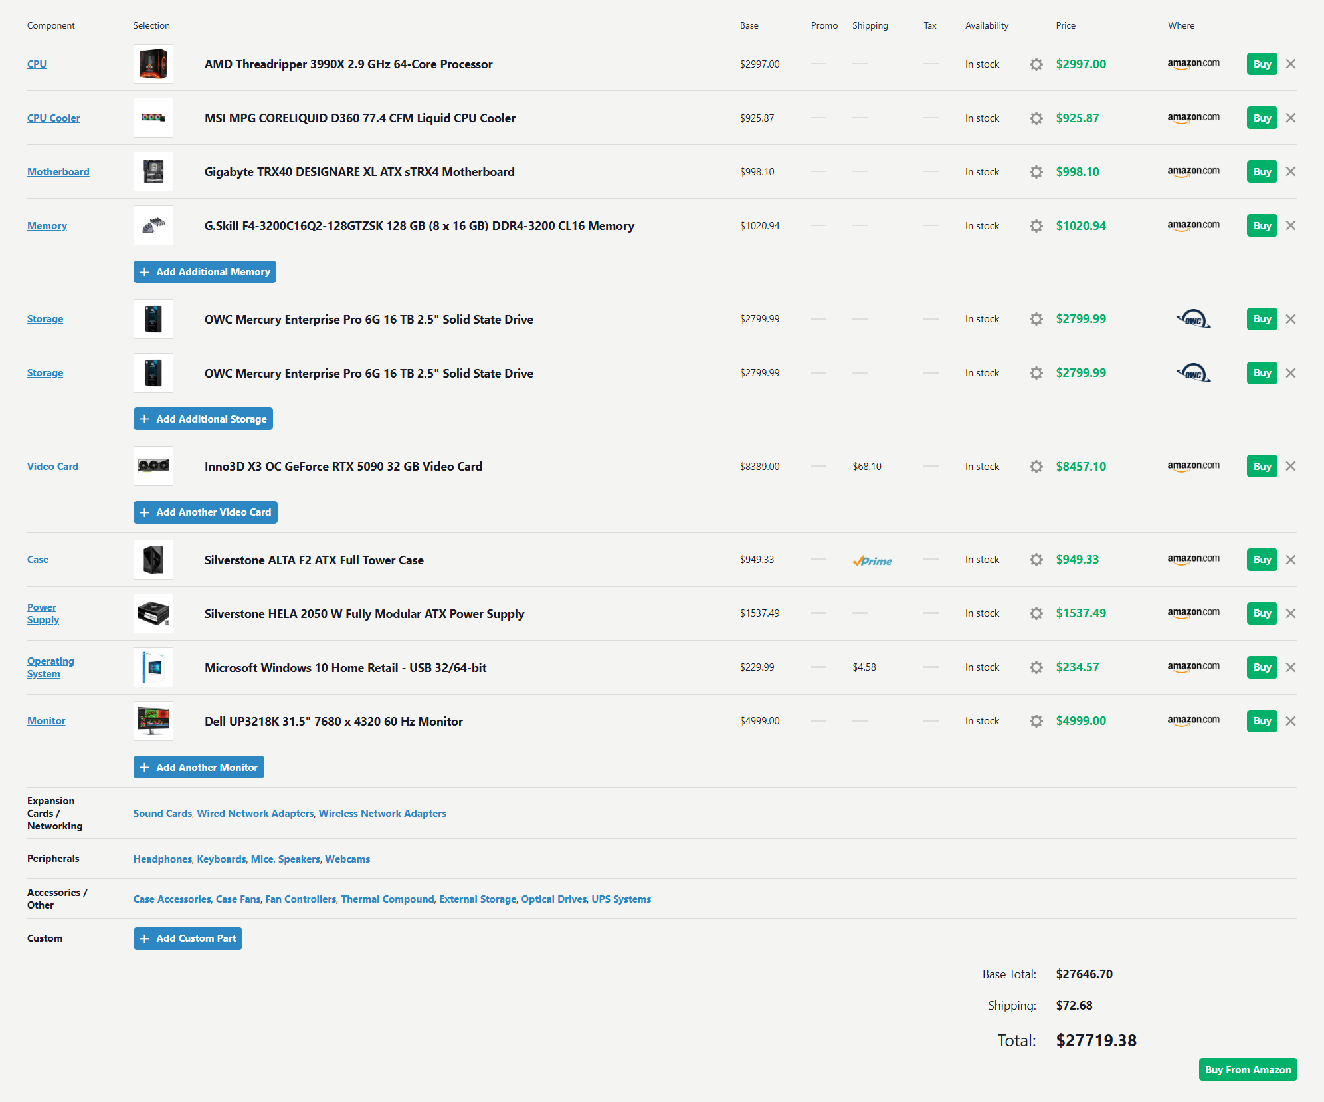Click gear icon on Video Card row

tap(1036, 467)
